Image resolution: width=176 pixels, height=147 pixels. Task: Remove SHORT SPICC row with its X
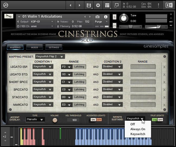pos(164,82)
